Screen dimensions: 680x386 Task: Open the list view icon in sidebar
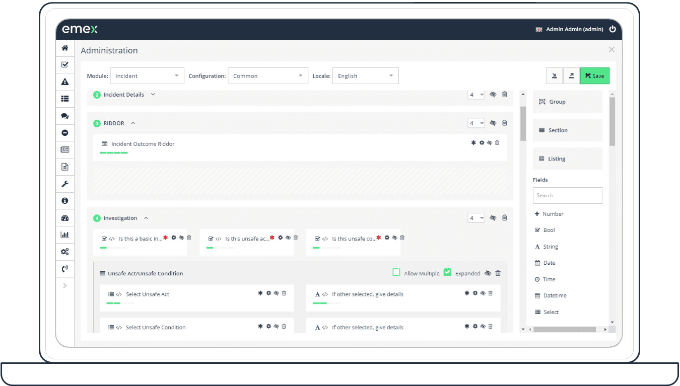click(64, 99)
